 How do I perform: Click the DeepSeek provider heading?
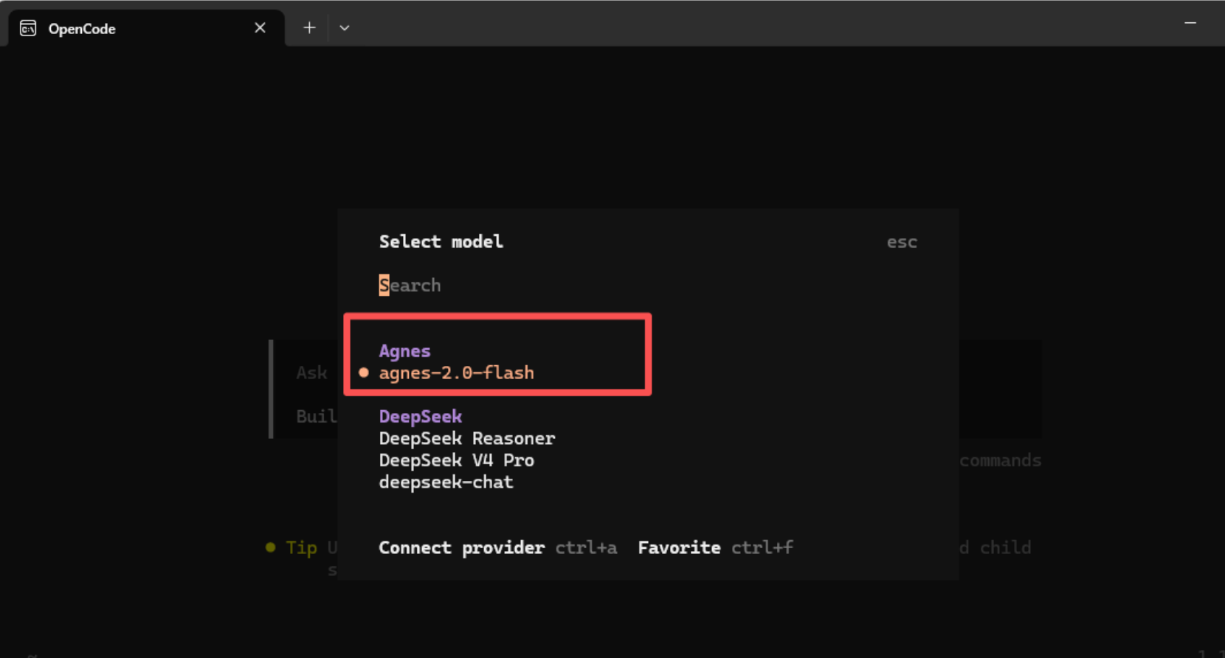420,417
